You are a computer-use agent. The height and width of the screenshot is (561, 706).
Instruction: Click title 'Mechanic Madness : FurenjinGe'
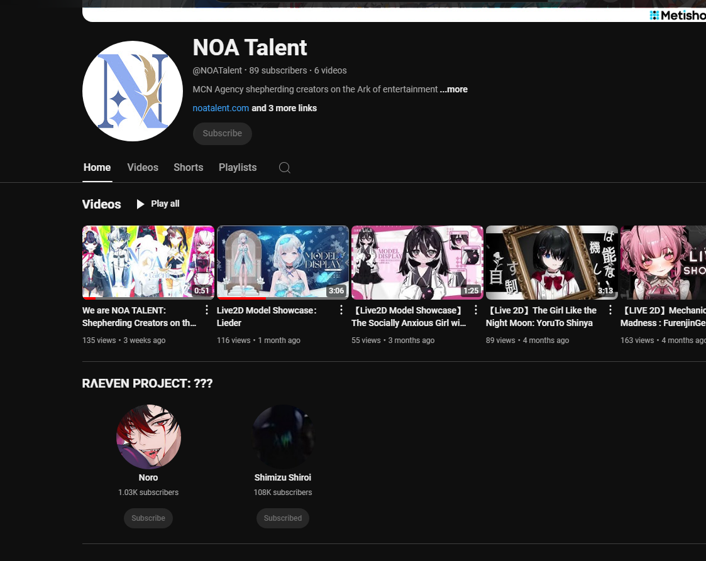(x=663, y=317)
